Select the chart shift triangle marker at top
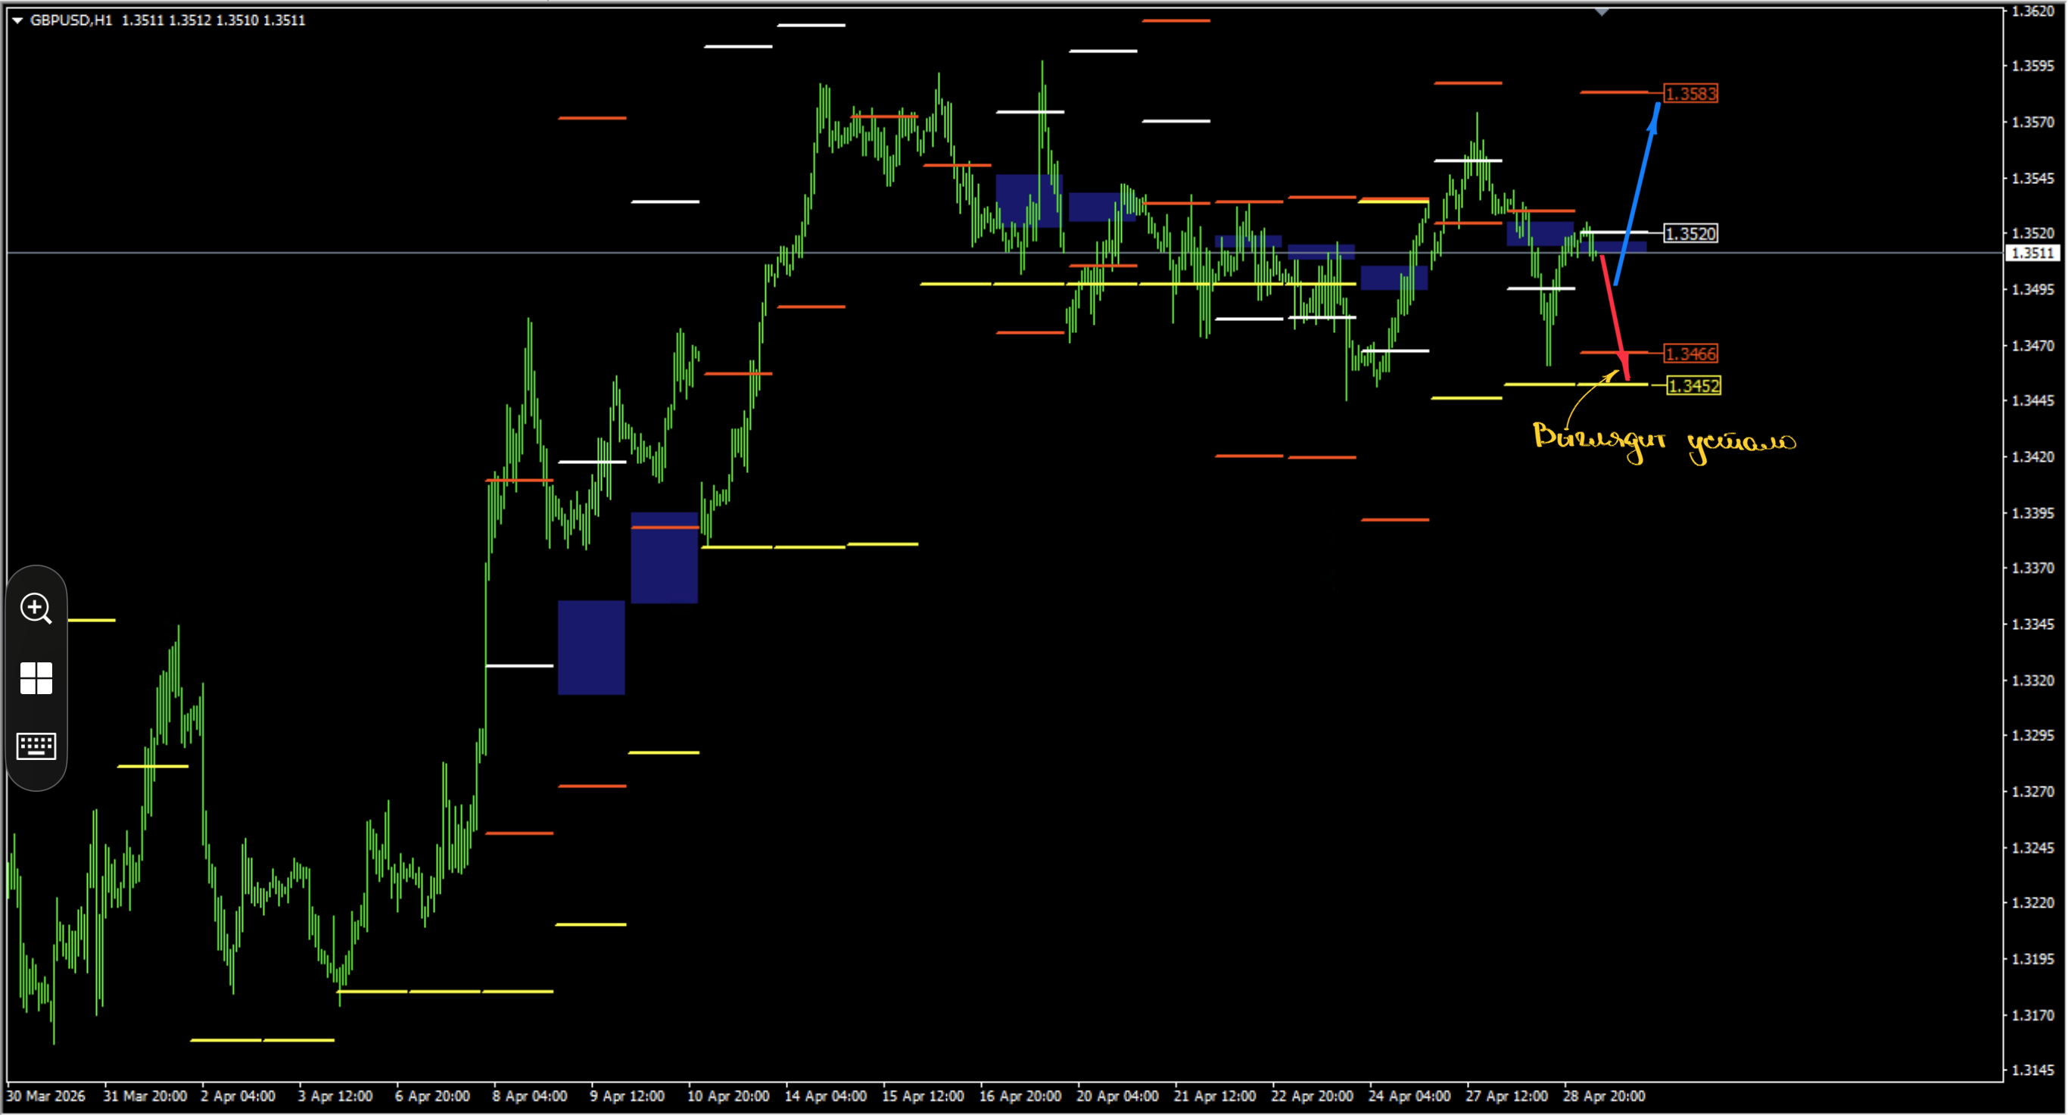2068x1115 pixels. (x=1602, y=12)
